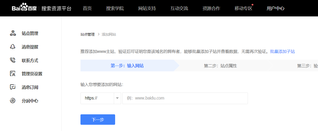This screenshot has width=318, height=131.
Task: Click the Baidu logo in header
Action: pos(24,8)
